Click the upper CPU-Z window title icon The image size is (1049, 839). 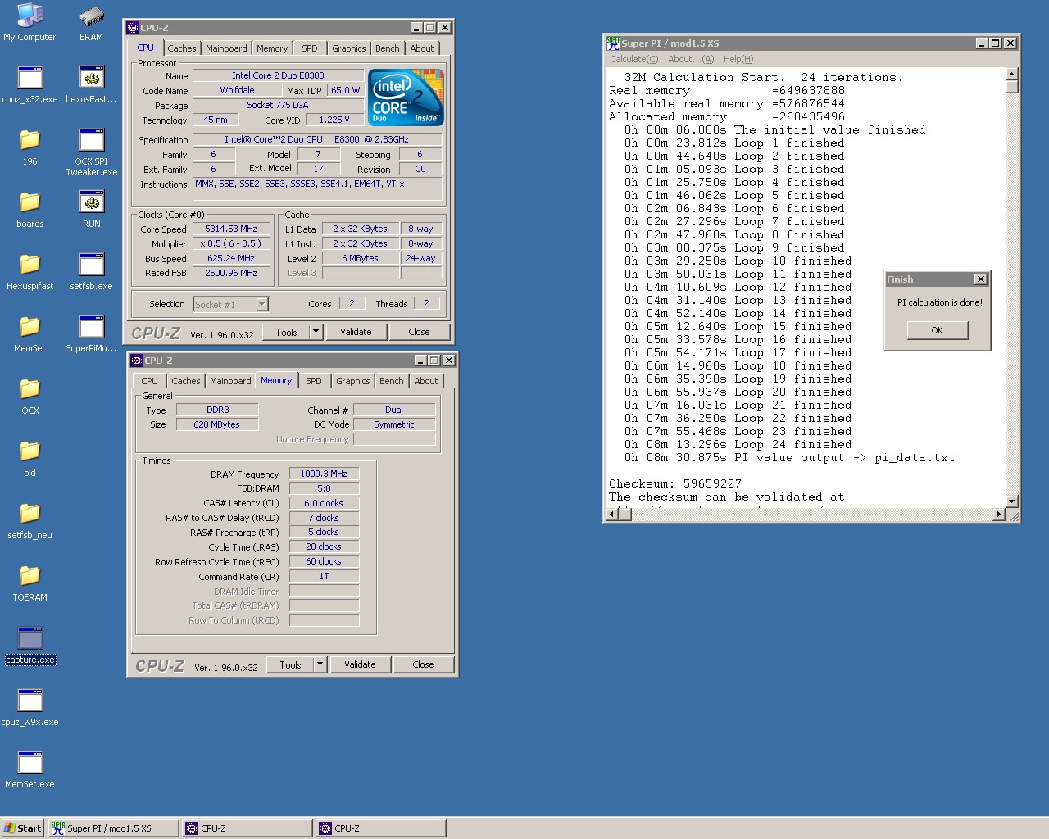(x=133, y=28)
